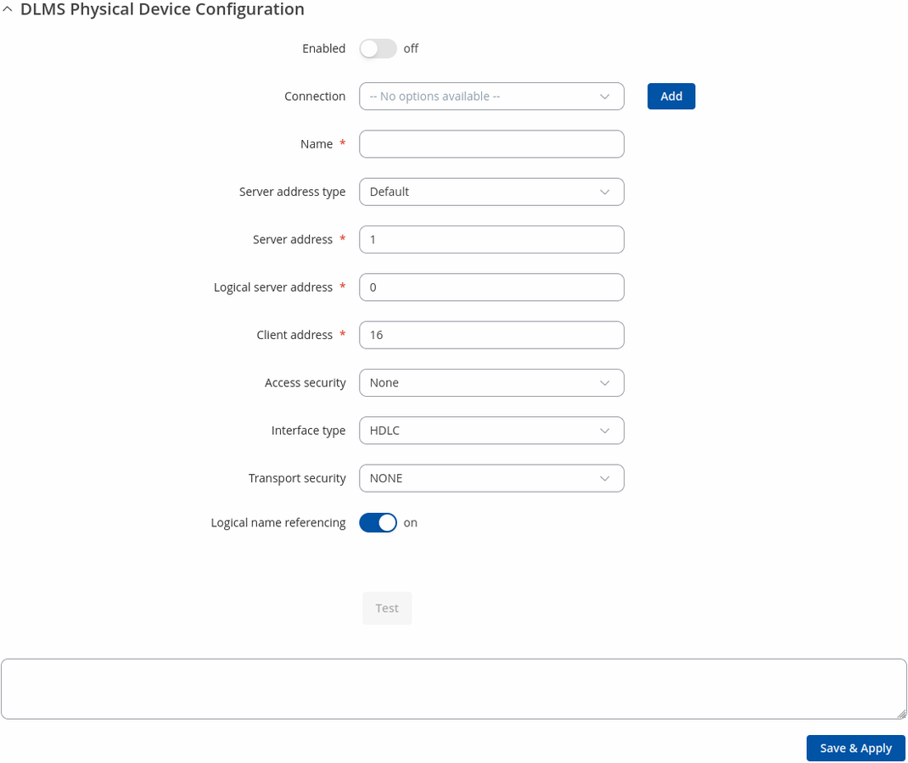Open the Access security dropdown

[x=491, y=382]
